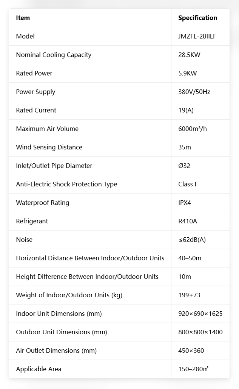The height and width of the screenshot is (389, 239).
Task: Select the Maximum Air Volume label
Action: [x=47, y=129]
